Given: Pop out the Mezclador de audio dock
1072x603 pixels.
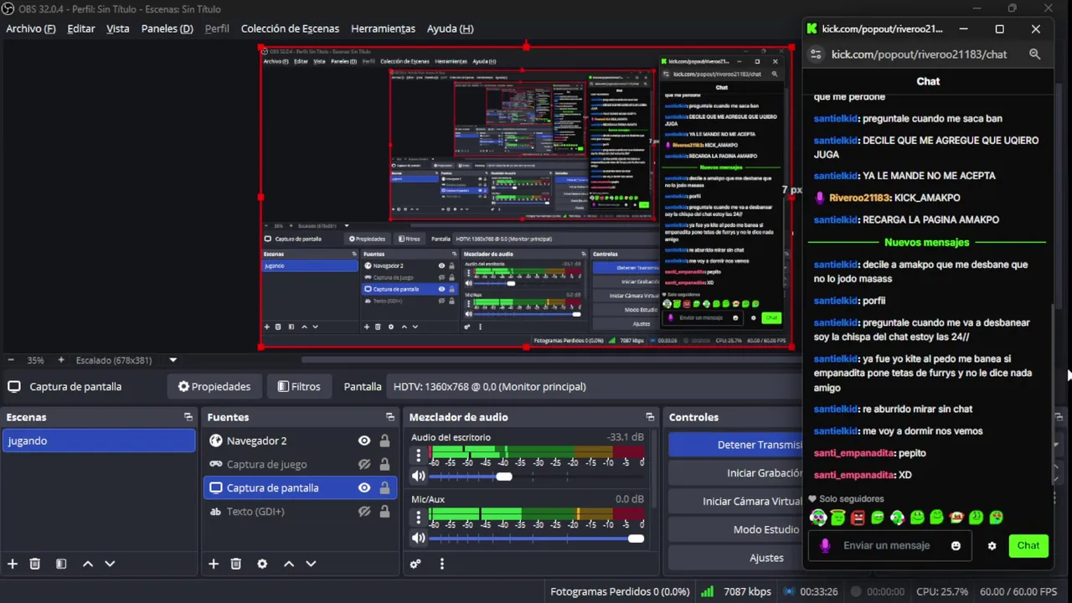Looking at the screenshot, I should pyautogui.click(x=649, y=416).
